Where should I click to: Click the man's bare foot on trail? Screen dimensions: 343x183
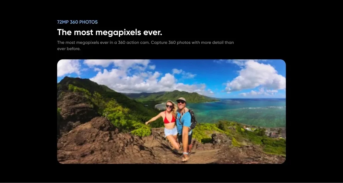tap(185, 158)
